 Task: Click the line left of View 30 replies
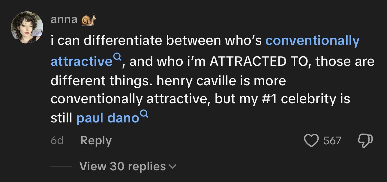coord(61,166)
